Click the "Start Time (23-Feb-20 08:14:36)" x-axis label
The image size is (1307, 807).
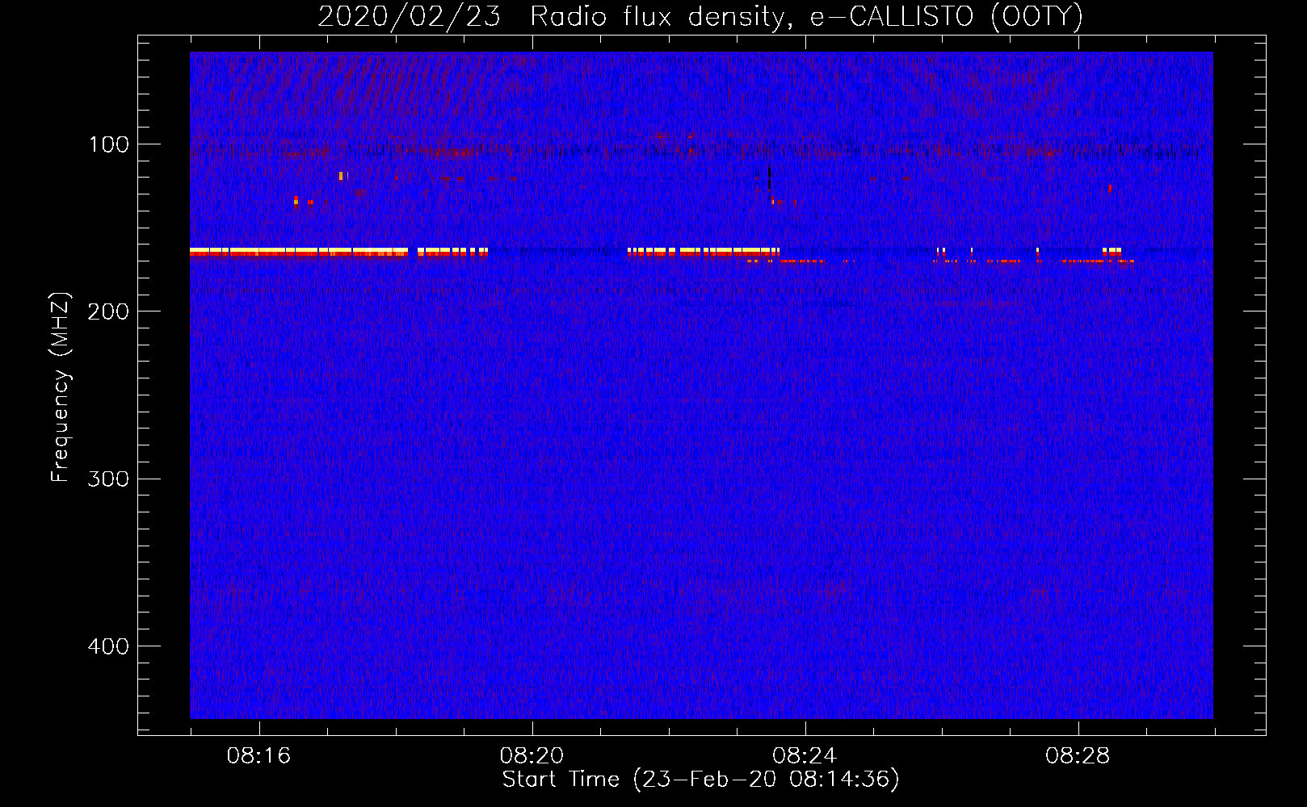click(x=700, y=780)
